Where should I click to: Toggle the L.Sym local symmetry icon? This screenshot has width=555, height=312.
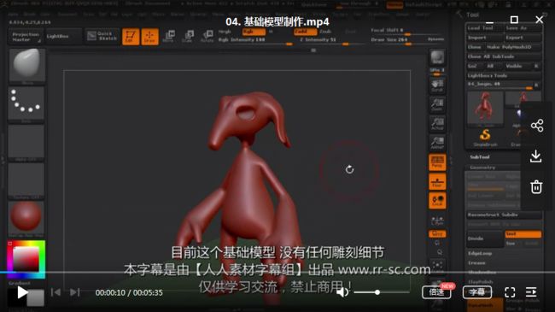[x=437, y=221]
